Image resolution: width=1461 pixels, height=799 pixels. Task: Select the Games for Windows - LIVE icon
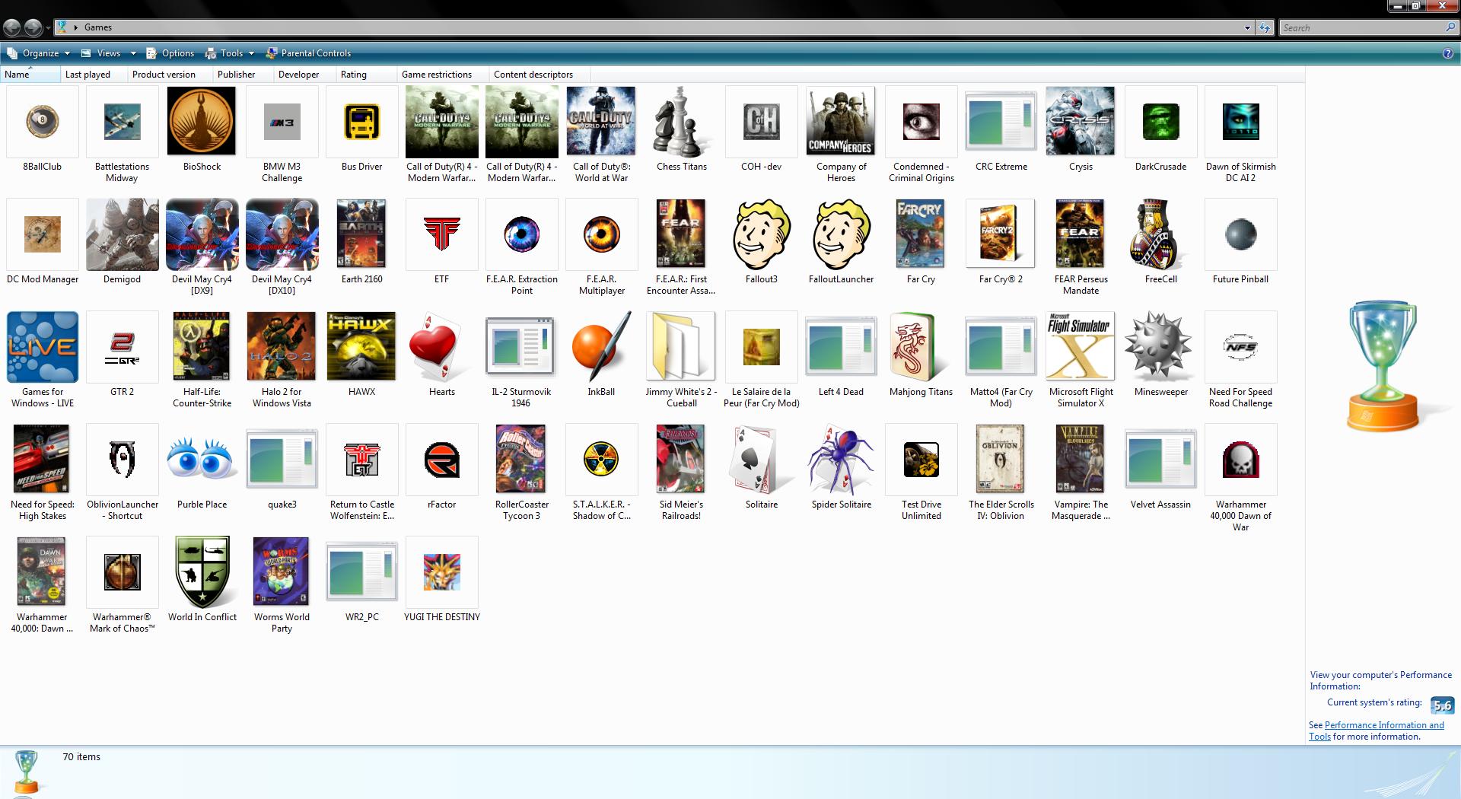click(x=43, y=346)
